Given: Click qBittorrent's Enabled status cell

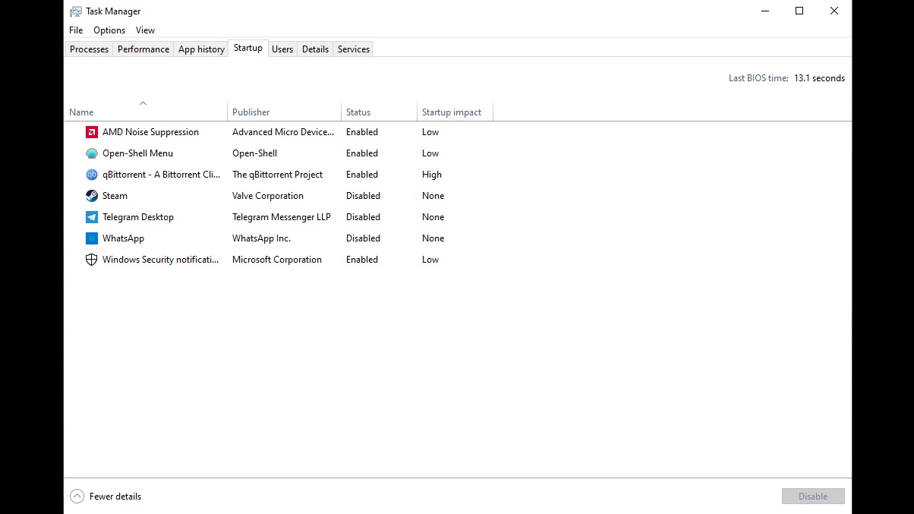Looking at the screenshot, I should tap(362, 175).
